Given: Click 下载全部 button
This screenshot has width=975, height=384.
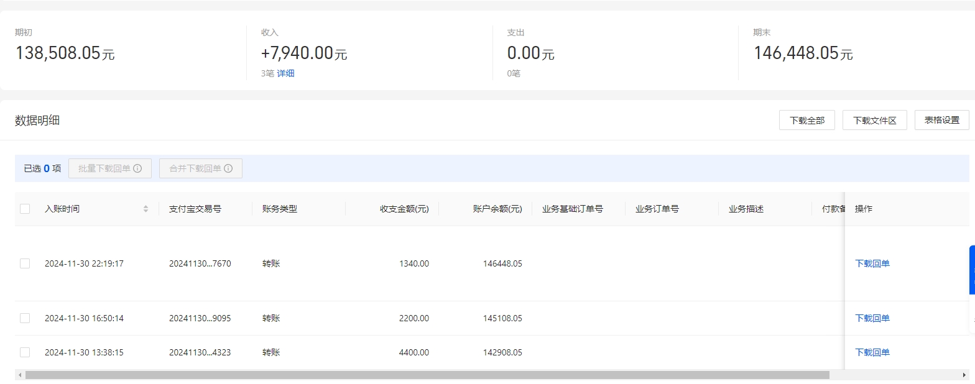Looking at the screenshot, I should click(807, 121).
